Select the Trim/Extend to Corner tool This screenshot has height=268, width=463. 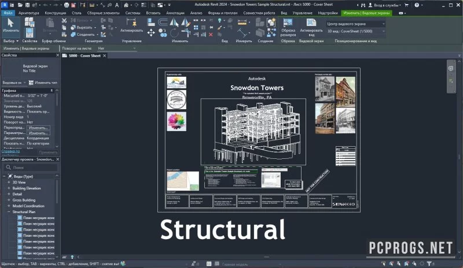click(x=185, y=32)
